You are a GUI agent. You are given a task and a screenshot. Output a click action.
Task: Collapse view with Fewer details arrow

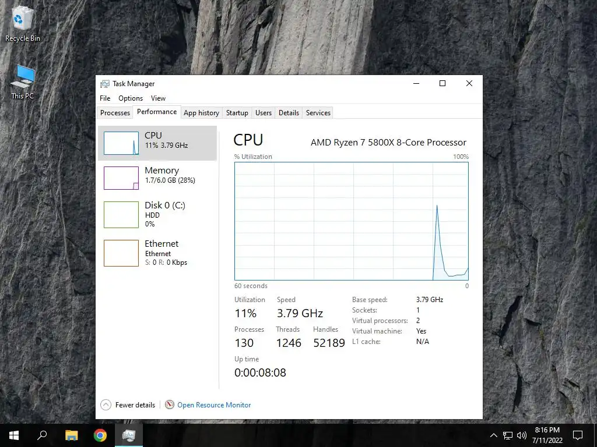pyautogui.click(x=106, y=405)
